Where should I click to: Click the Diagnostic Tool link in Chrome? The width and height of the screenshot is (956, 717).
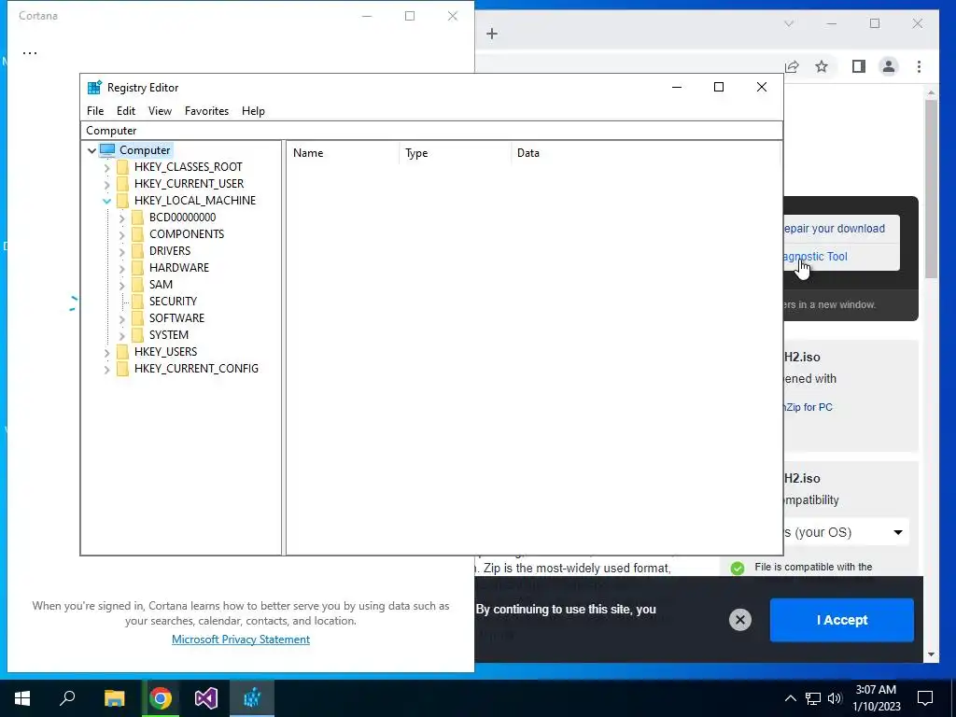tap(815, 257)
